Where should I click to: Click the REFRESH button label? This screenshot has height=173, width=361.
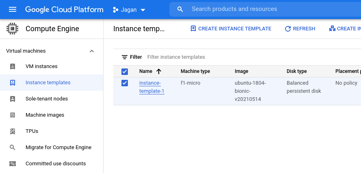304,29
